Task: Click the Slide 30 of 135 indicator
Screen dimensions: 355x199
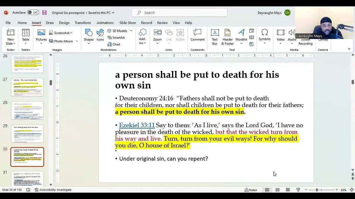Action: pyautogui.click(x=12, y=190)
